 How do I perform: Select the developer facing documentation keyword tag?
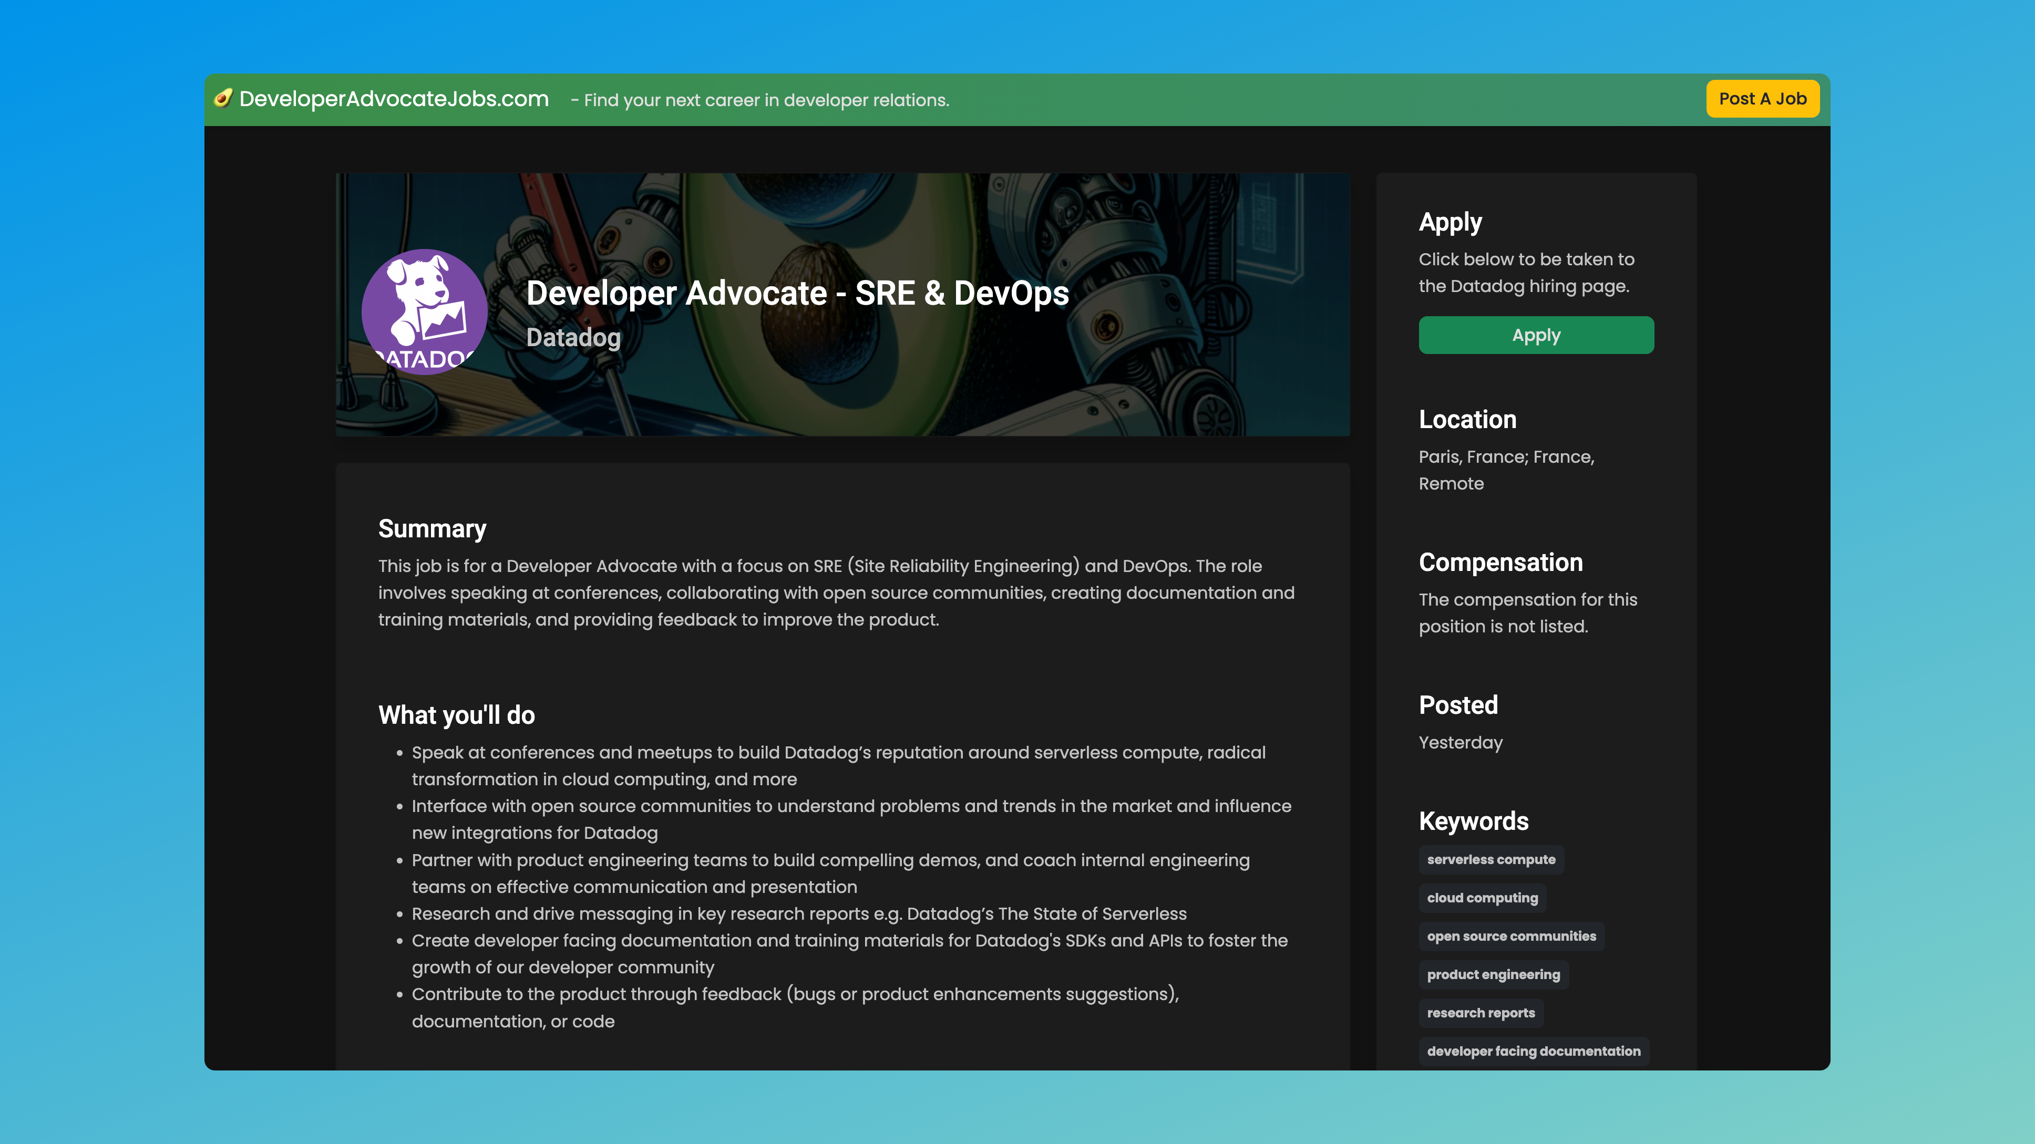point(1534,1051)
